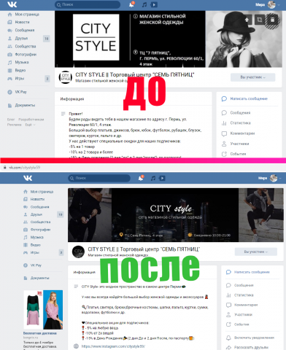This screenshot has height=350, width=286.
Task: Click Разработчикам footer link in ДО sidebar
Action: (31, 120)
